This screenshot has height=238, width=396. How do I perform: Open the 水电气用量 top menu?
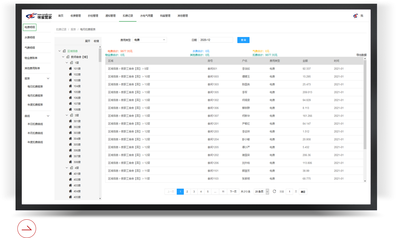146,16
